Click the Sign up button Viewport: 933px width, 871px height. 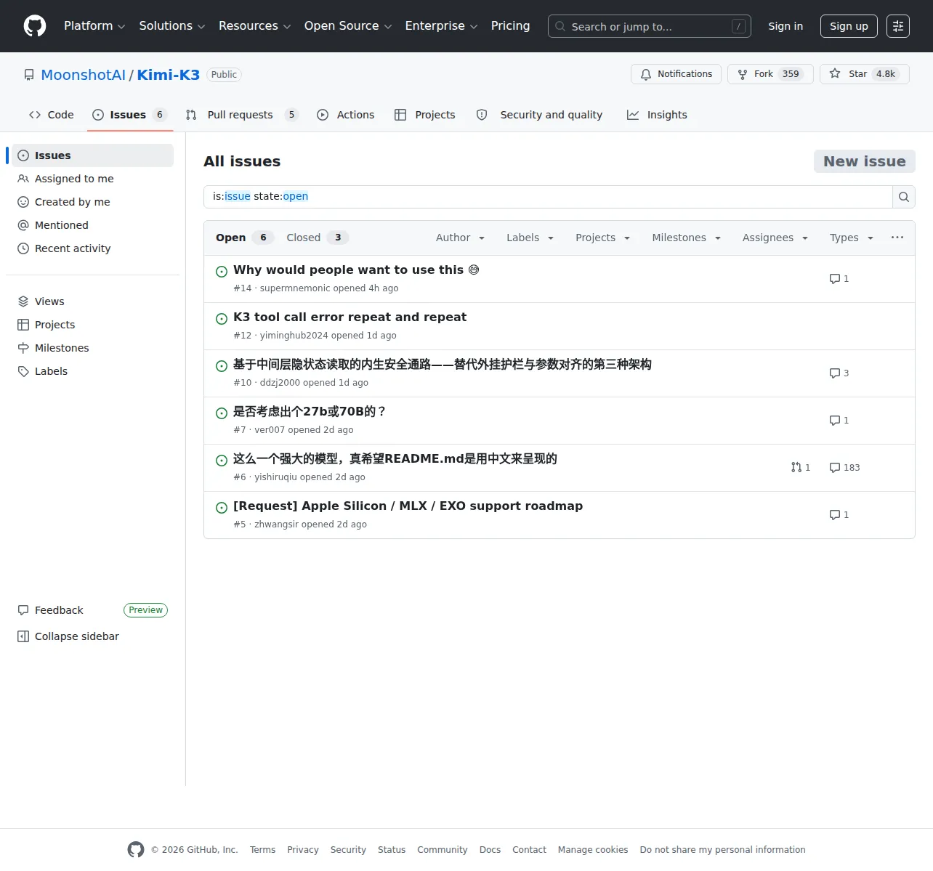(x=849, y=26)
